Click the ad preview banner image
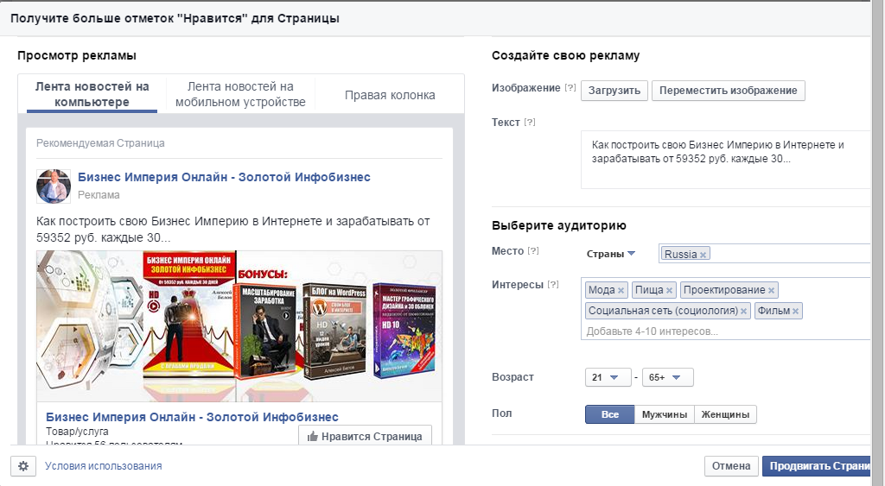Screen dimensions: 885x486 click(x=239, y=326)
